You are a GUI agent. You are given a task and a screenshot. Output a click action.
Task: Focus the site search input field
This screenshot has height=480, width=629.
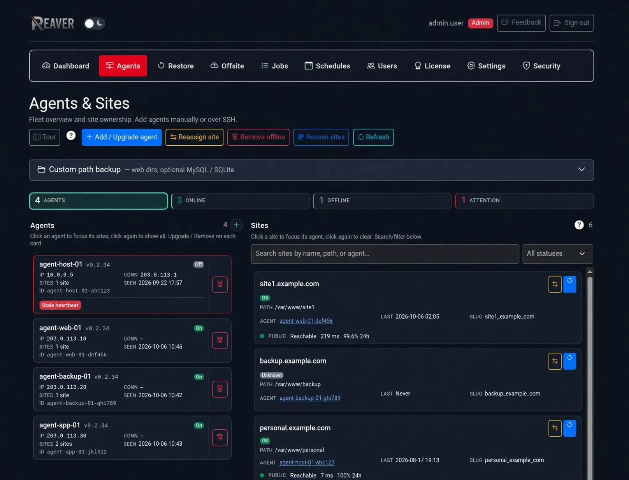pos(385,254)
